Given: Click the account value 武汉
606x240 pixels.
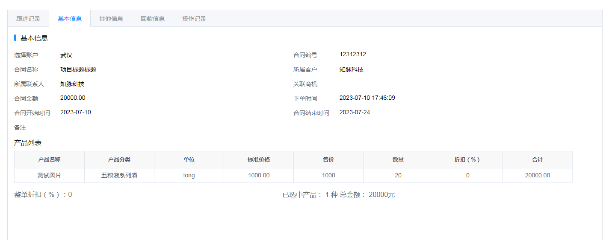Looking at the screenshot, I should point(66,55).
